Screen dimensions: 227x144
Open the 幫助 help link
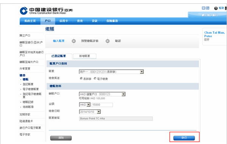[221, 8]
